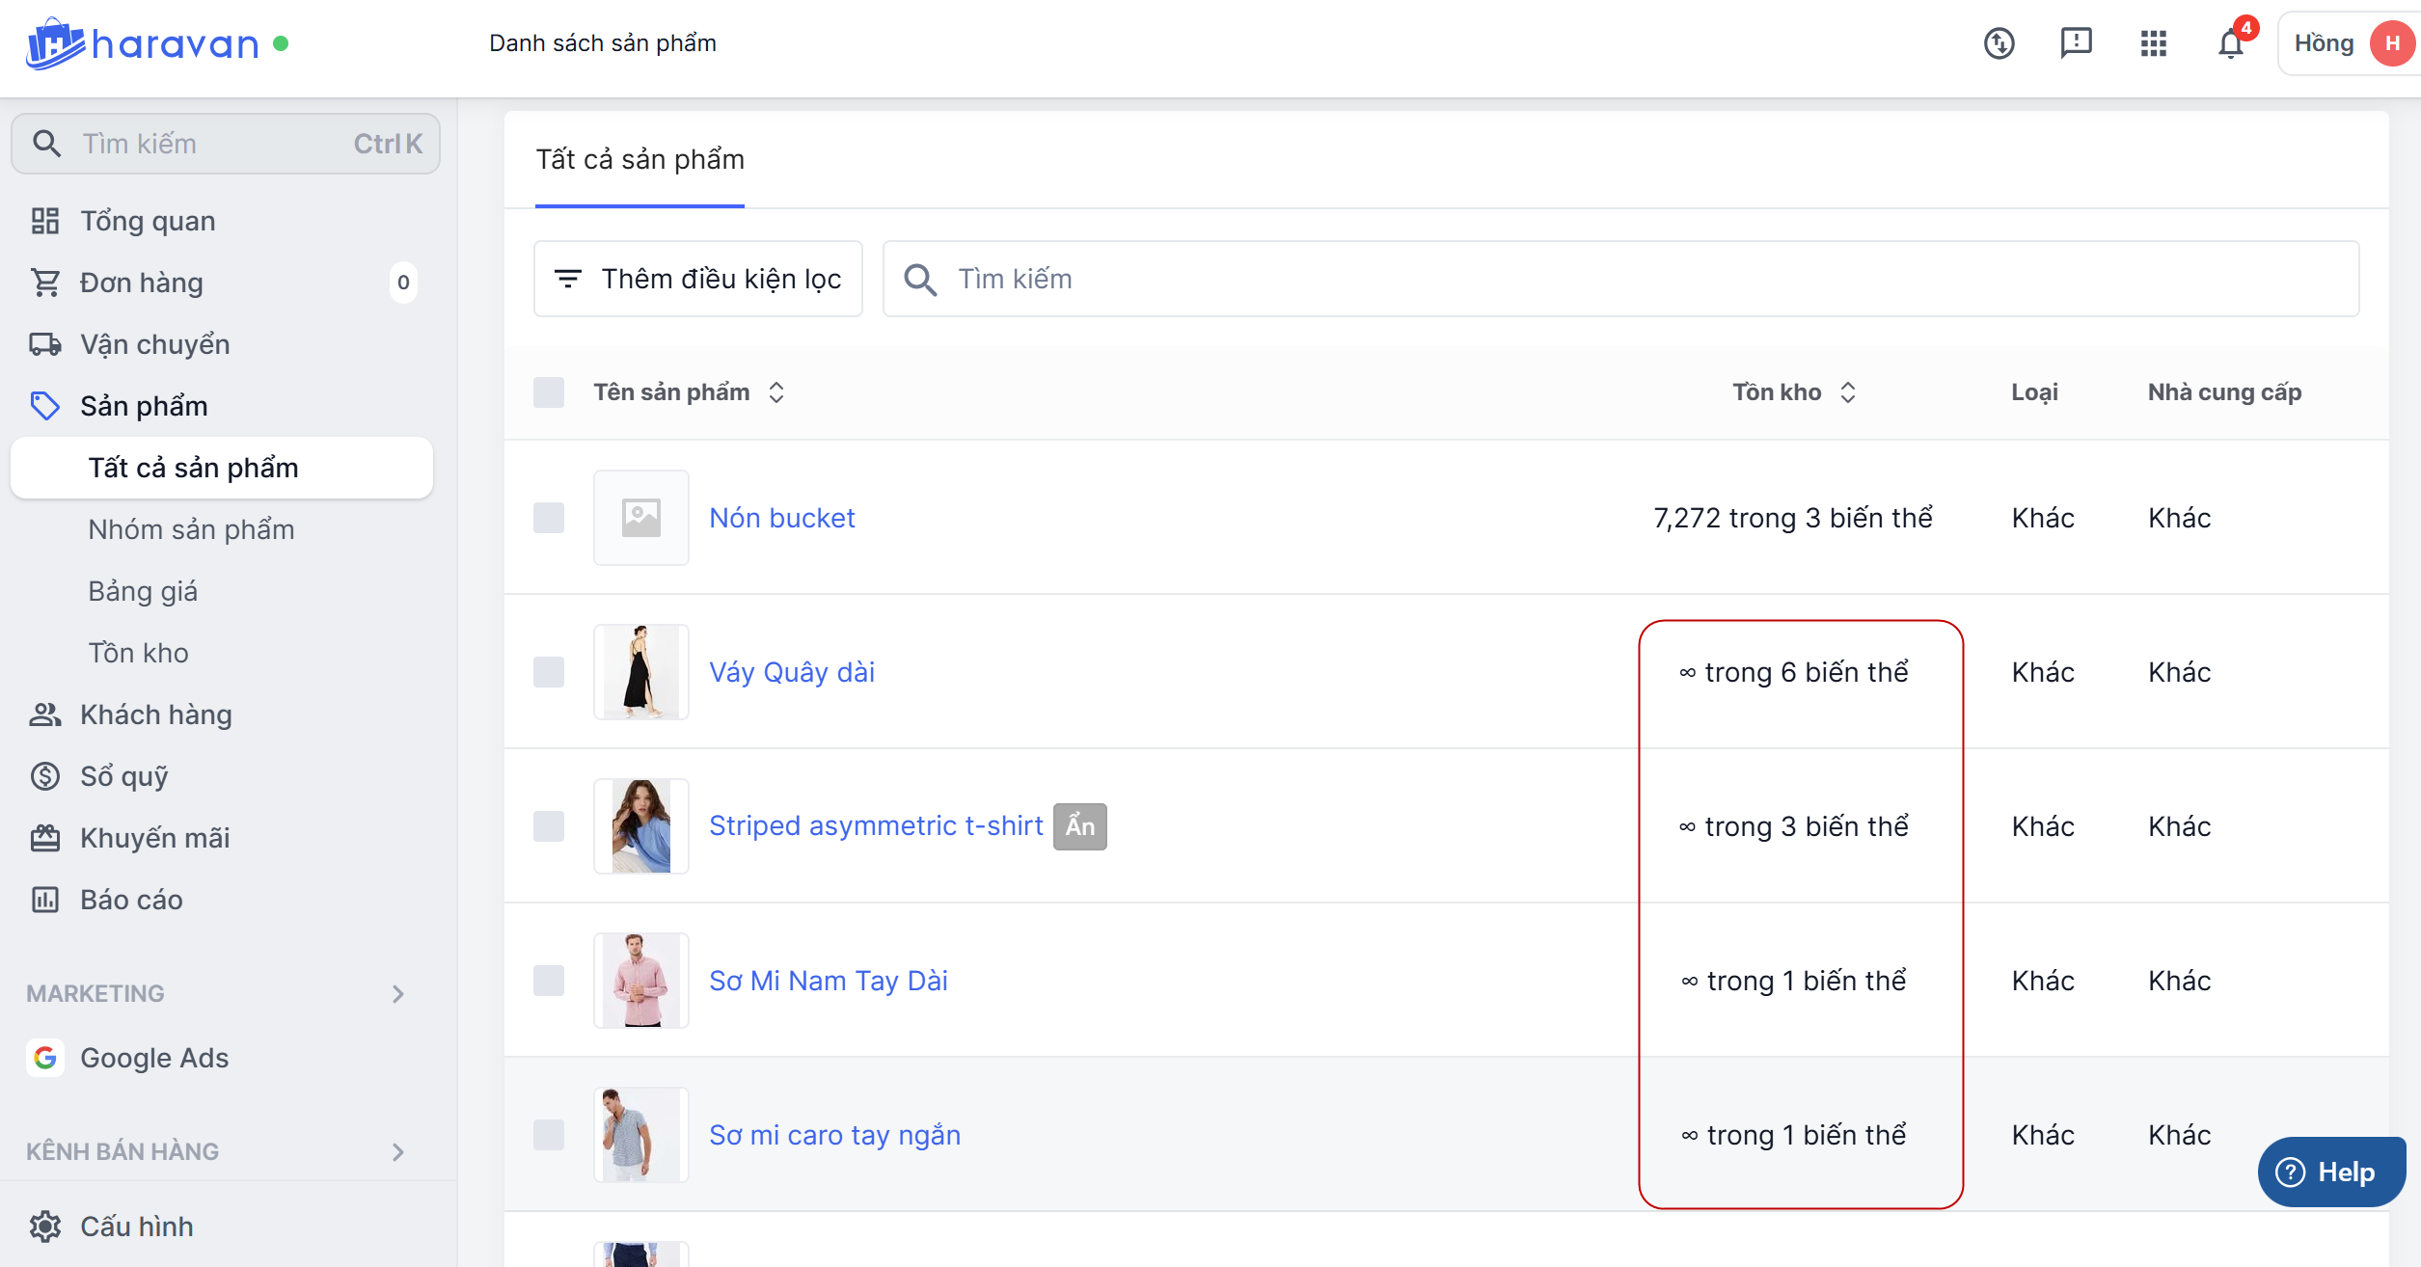Check the Váy Quây dài checkbox
The height and width of the screenshot is (1267, 2421).
[549, 672]
